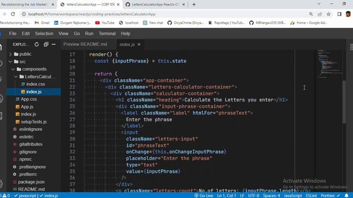The height and width of the screenshot is (198, 353).
Task: Open browser zoom indicator
Action: coord(311,14)
